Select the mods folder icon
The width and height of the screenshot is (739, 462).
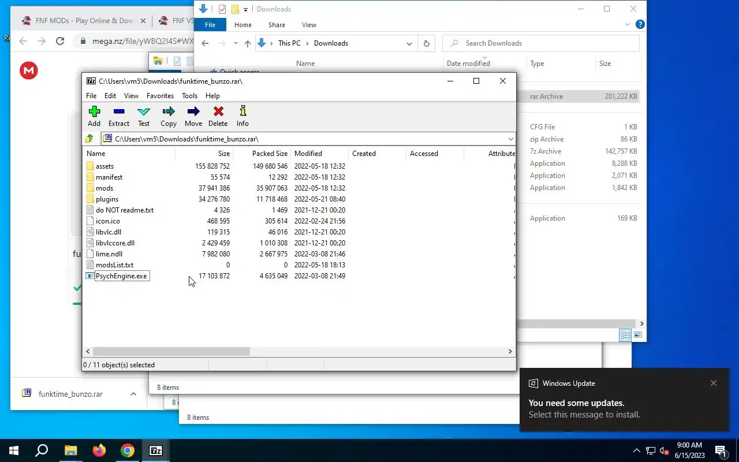(90, 188)
